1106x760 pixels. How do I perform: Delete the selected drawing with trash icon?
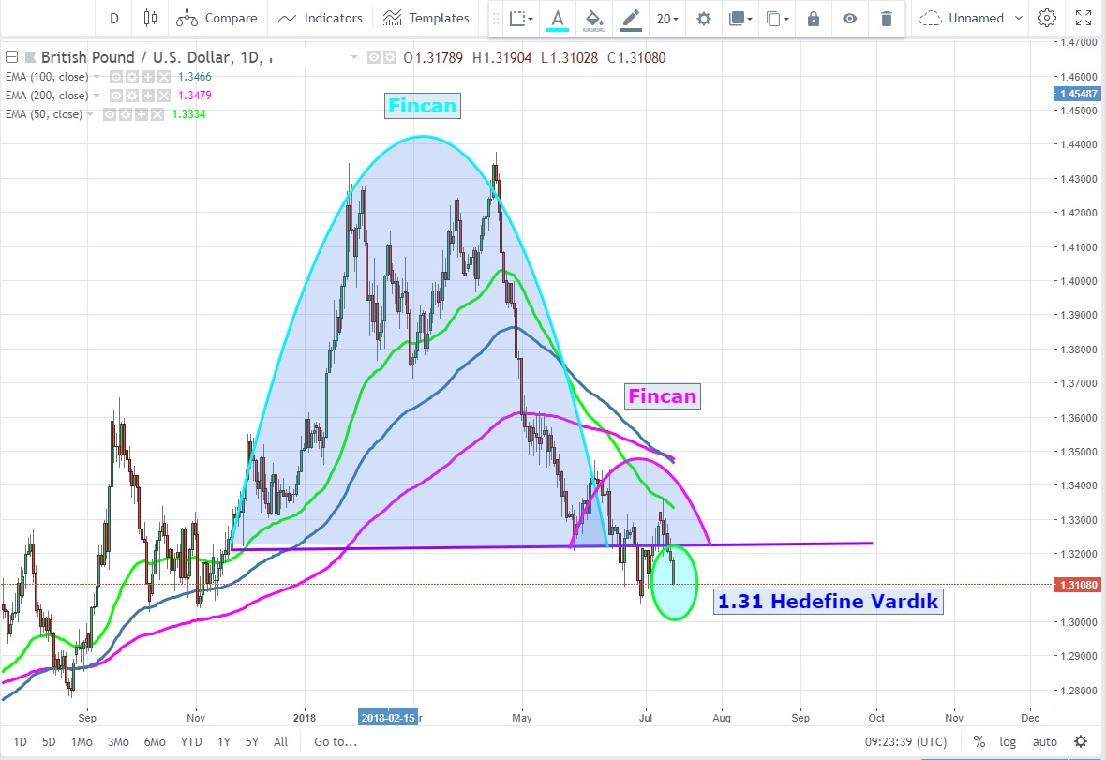click(x=886, y=18)
